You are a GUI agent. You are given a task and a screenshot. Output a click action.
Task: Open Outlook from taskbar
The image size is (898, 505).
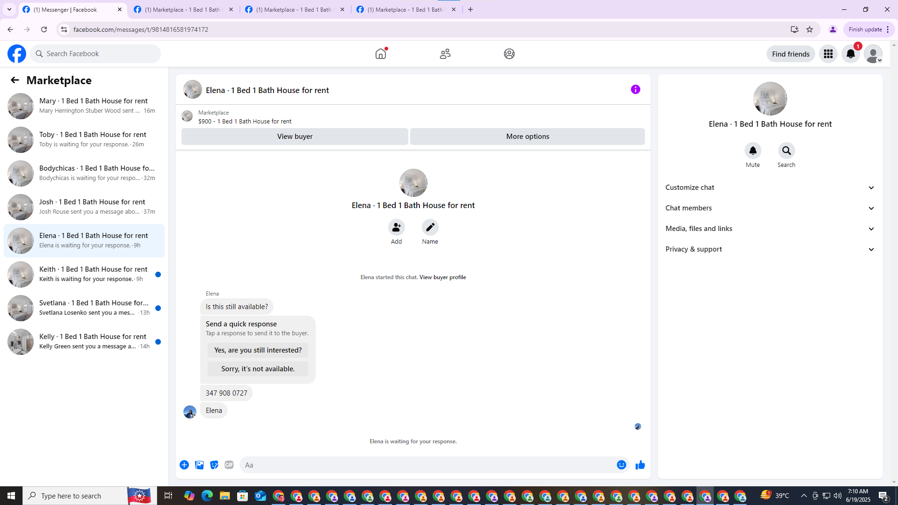click(261, 496)
